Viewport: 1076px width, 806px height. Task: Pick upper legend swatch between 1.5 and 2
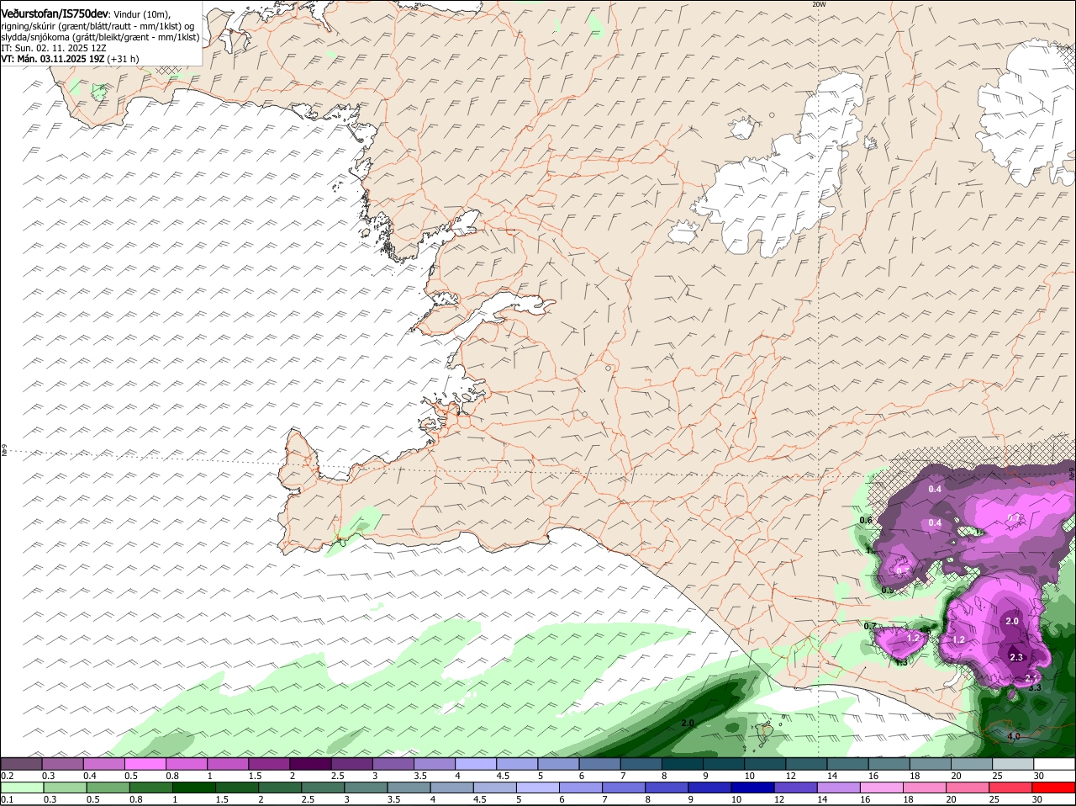tap(269, 764)
